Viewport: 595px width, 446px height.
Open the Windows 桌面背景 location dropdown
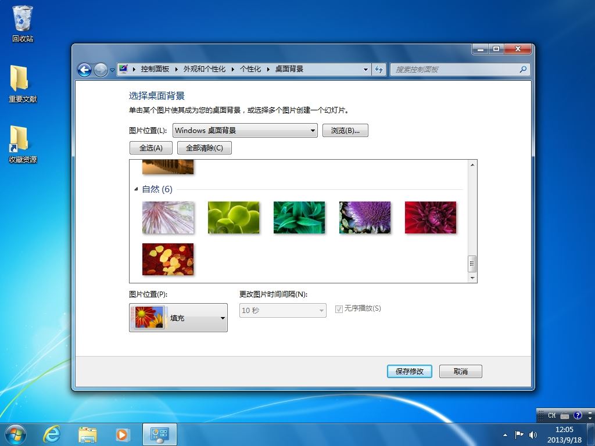tap(245, 131)
